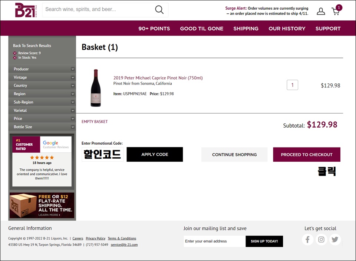Focus the promotional code field

[x=102, y=154]
